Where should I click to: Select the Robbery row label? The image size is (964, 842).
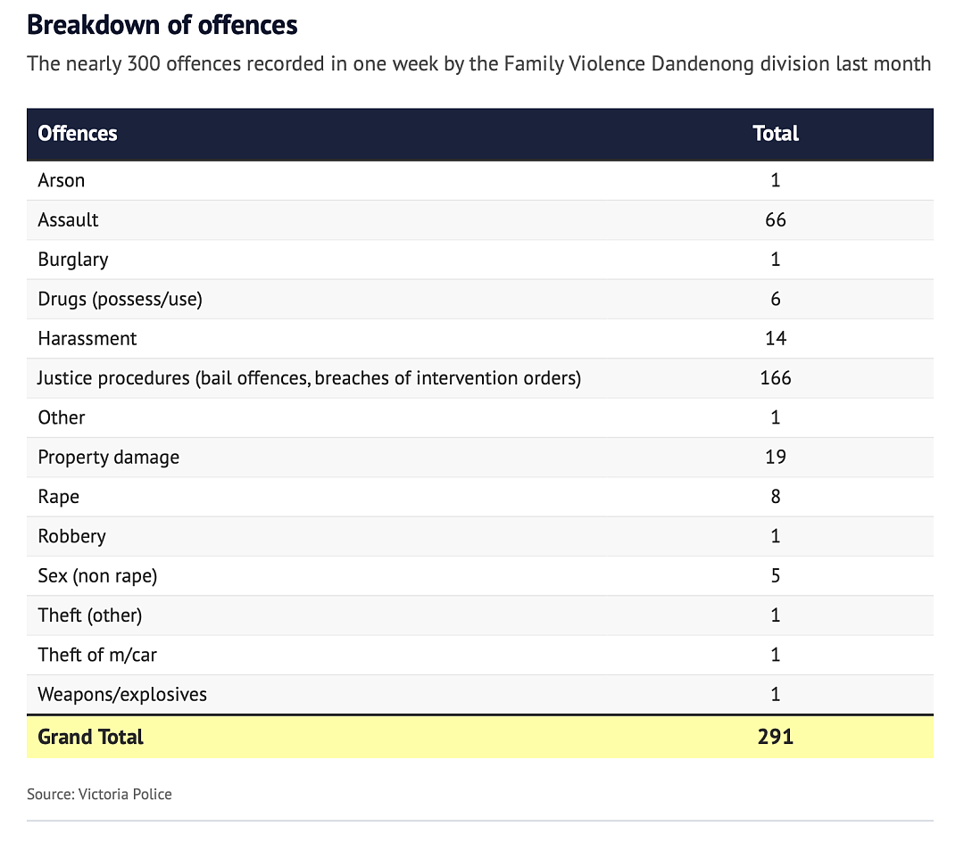tap(72, 536)
